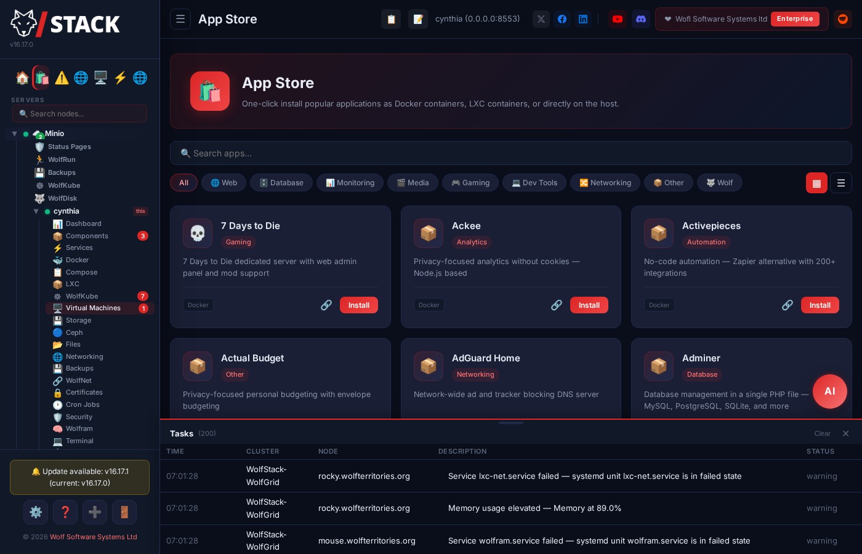Image resolution: width=862 pixels, height=554 pixels.
Task: Filter apps by Wolf category
Action: pyautogui.click(x=720, y=183)
